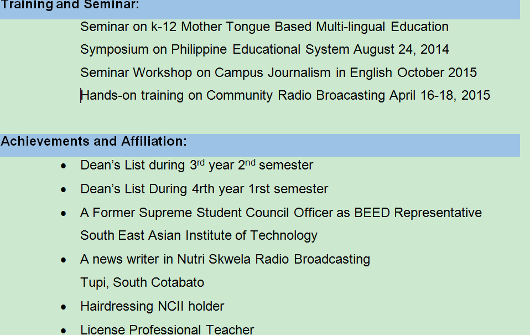
Task: Click the "Achievements and Affiliation:" heading
Action: pyautogui.click(x=93, y=141)
